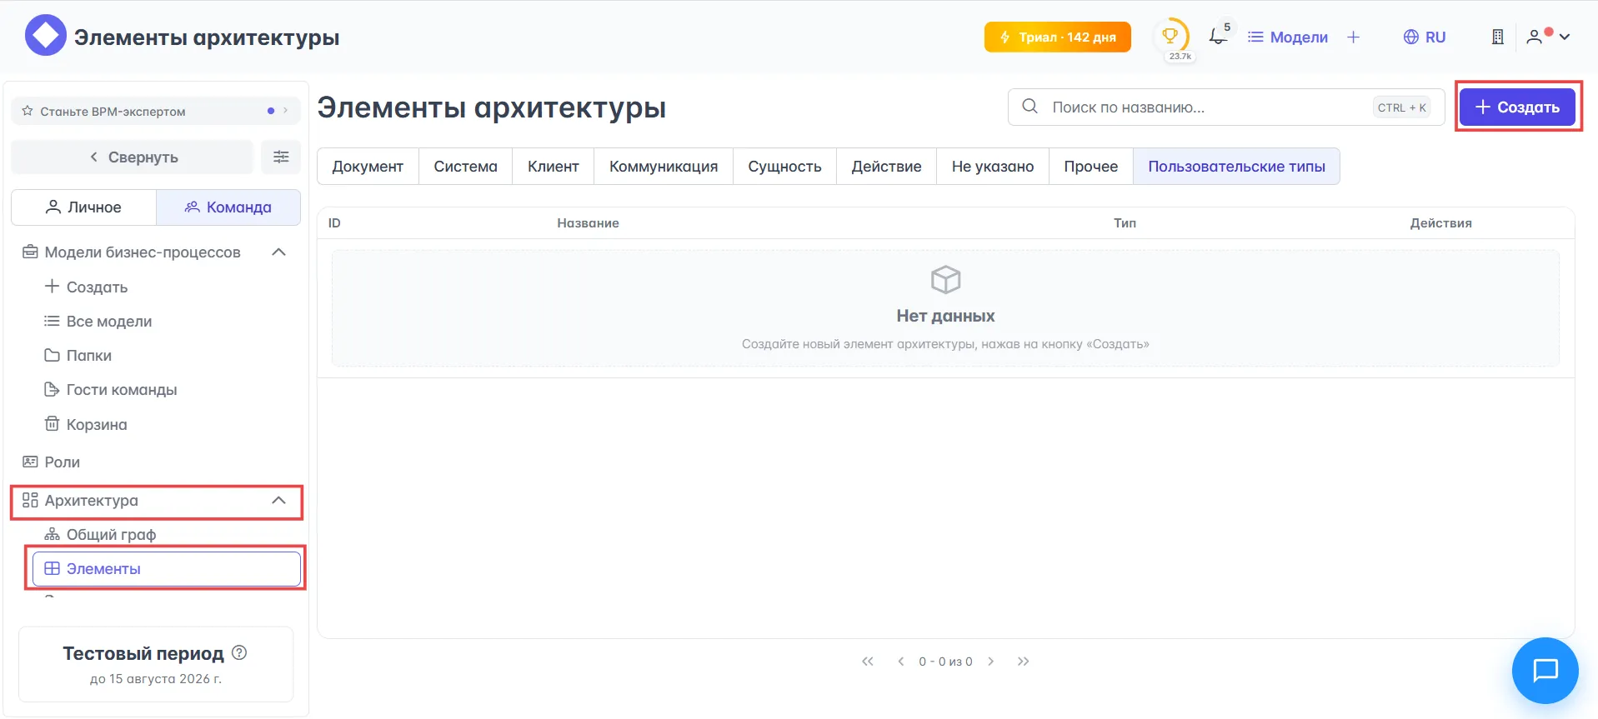Click the app logo in header
The height and width of the screenshot is (719, 1598).
(x=45, y=36)
